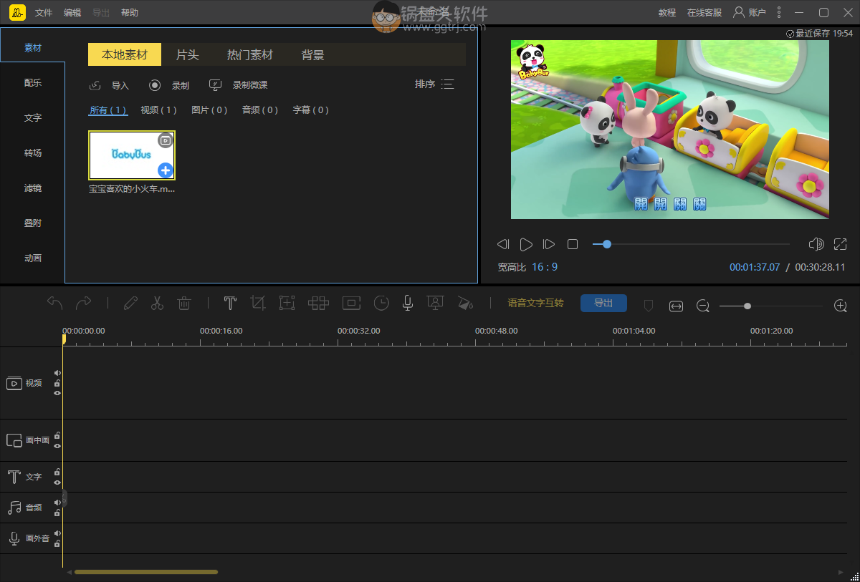Step forward one frame in preview

[x=549, y=244]
